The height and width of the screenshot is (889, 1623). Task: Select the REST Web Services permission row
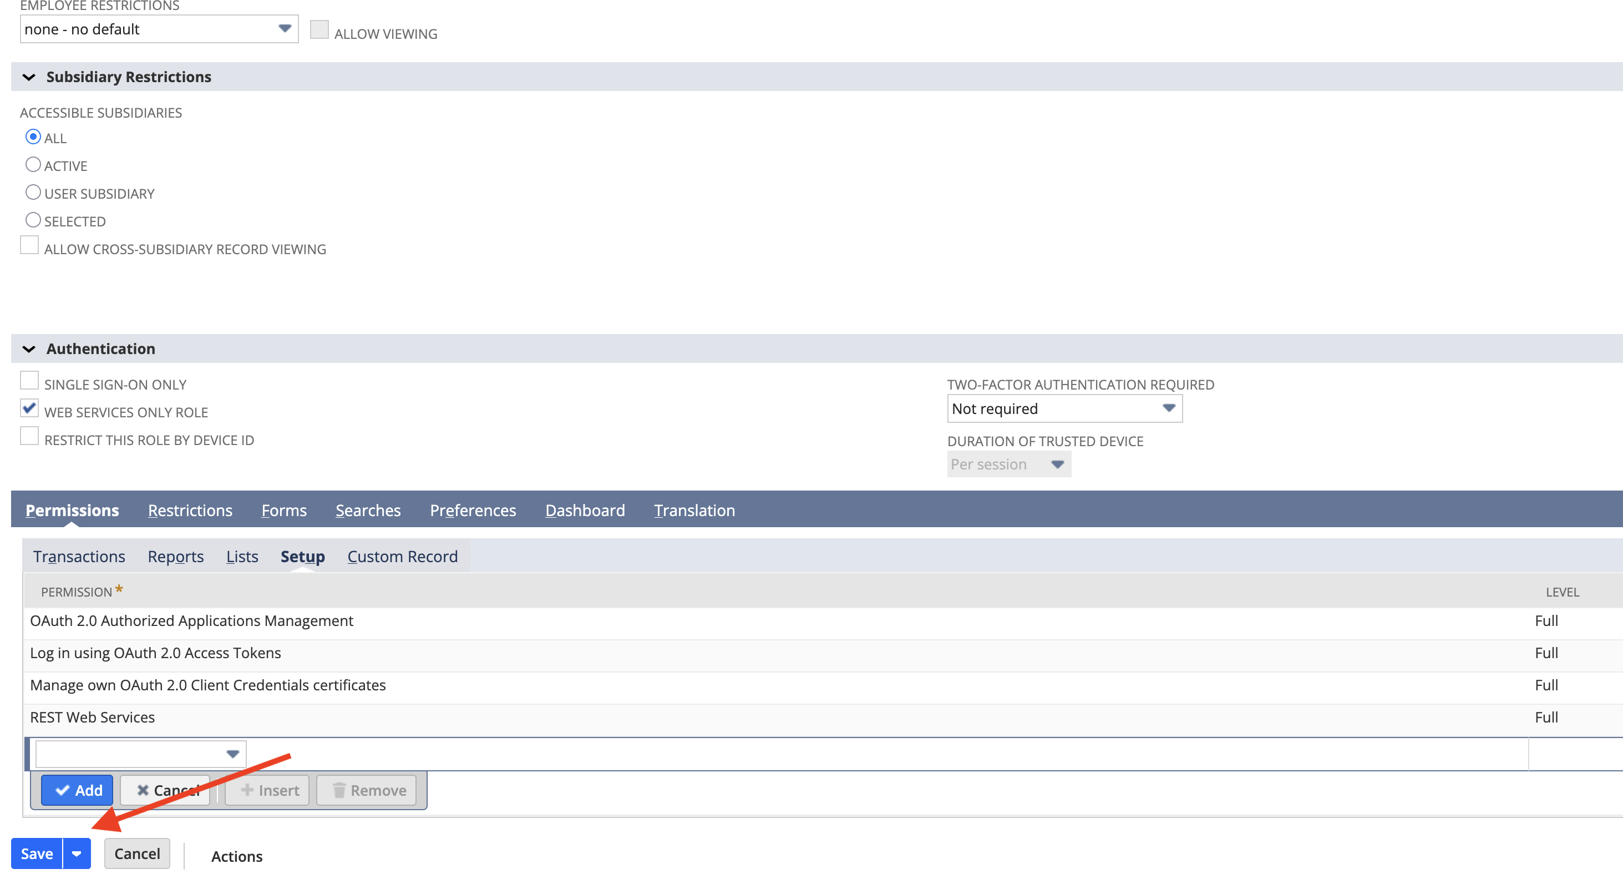click(x=823, y=720)
